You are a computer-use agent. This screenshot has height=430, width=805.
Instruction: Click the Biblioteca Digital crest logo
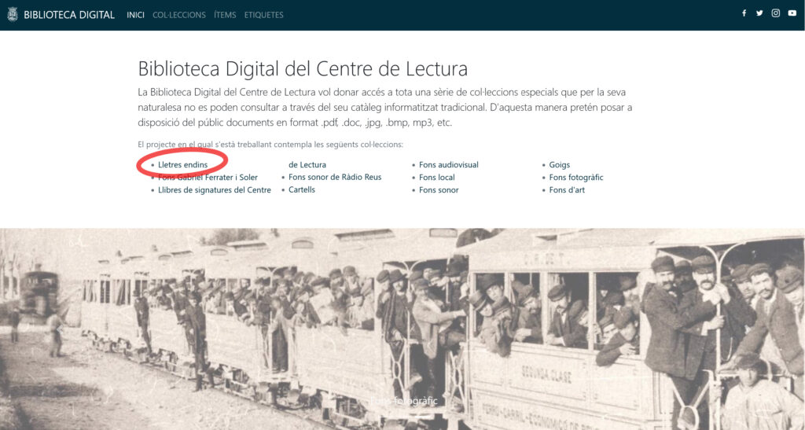click(12, 14)
